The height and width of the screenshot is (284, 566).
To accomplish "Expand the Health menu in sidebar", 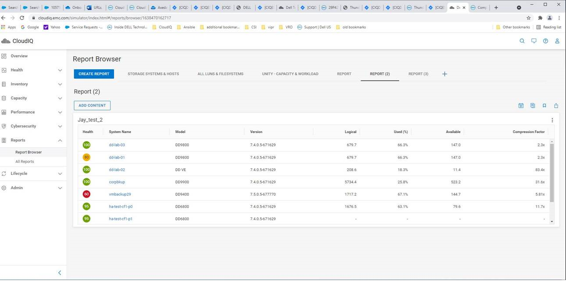I will click(x=60, y=70).
